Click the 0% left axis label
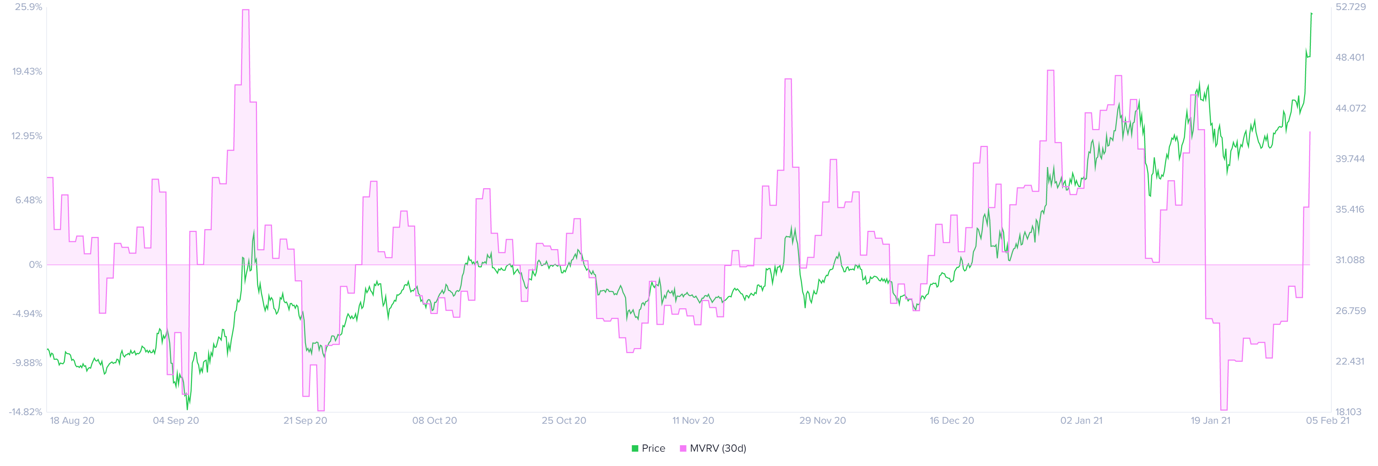 pos(35,265)
